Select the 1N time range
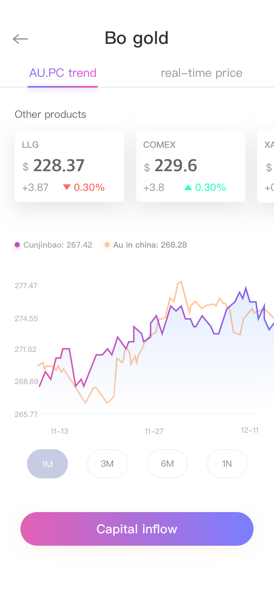This screenshot has height=594, width=274. pos(227,464)
